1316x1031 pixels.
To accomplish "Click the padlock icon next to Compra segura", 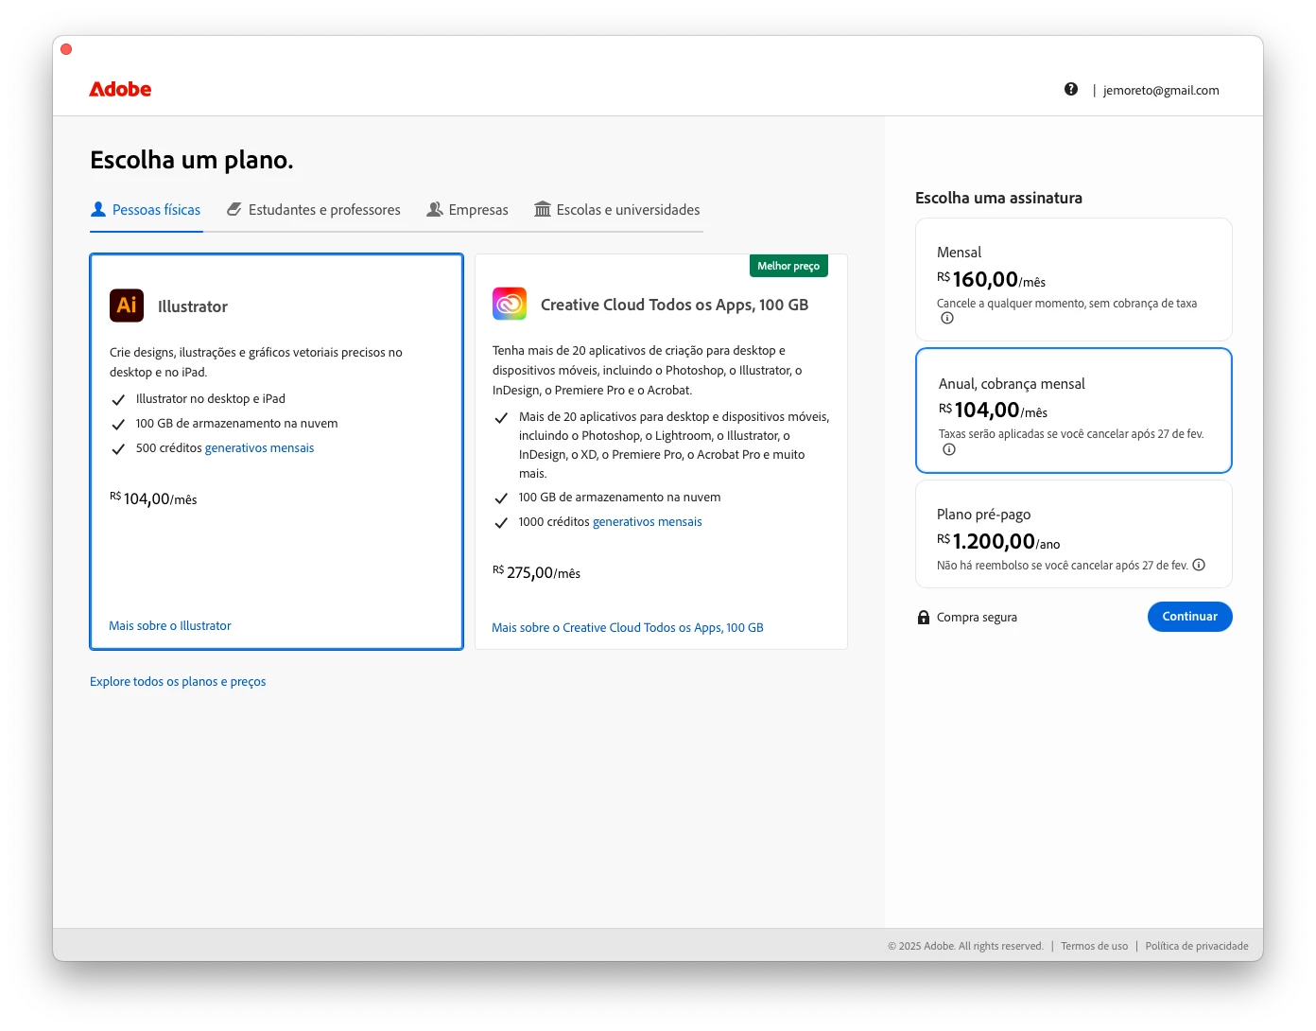I will click(x=924, y=618).
